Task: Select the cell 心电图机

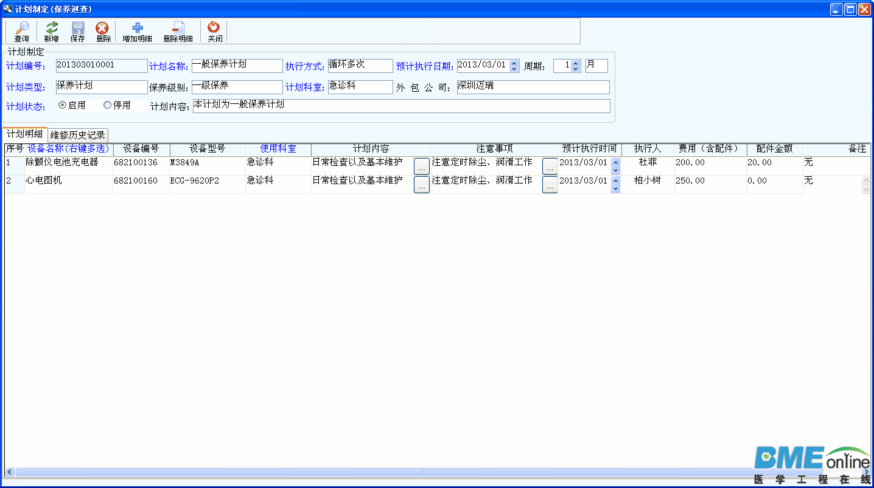Action: pos(69,184)
